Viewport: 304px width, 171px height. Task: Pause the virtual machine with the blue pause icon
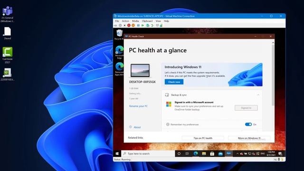pyautogui.click(x=138, y=25)
